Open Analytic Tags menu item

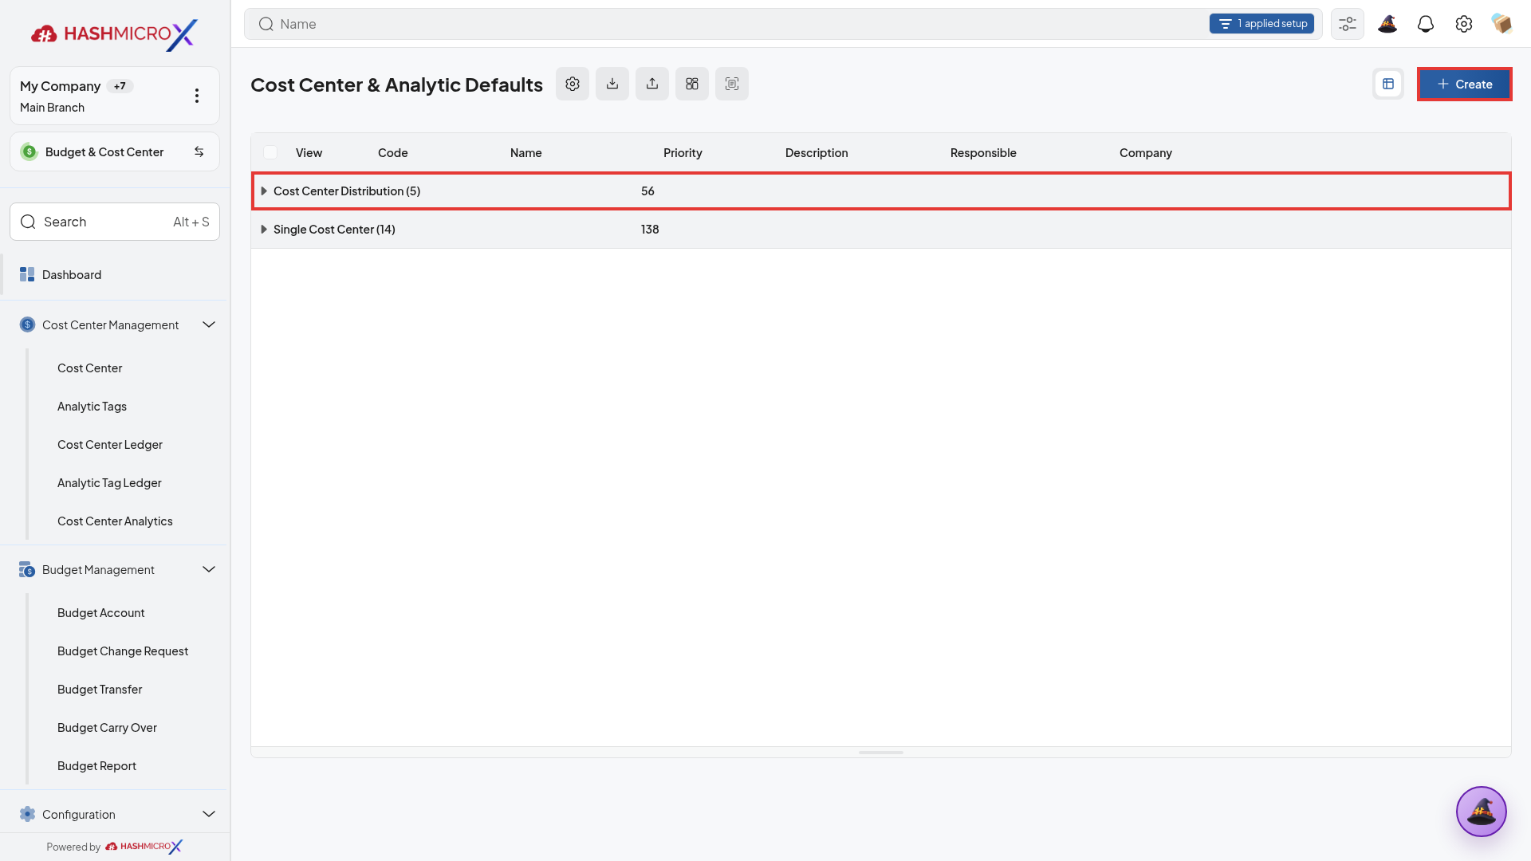[x=92, y=407]
